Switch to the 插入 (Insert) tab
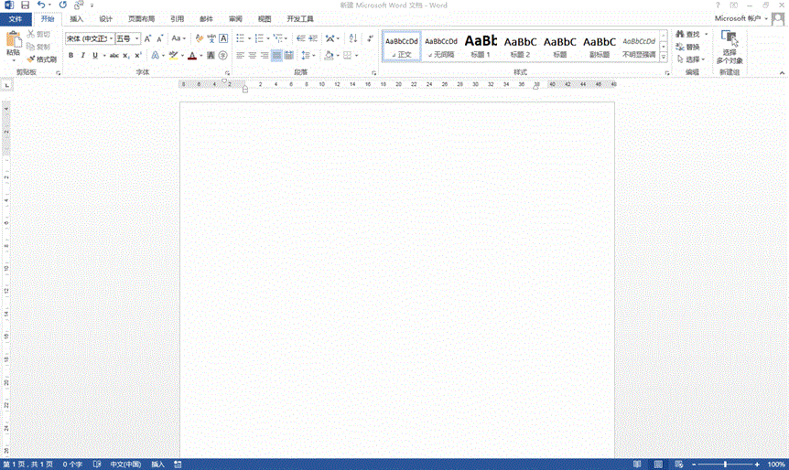The image size is (789, 470). click(77, 18)
